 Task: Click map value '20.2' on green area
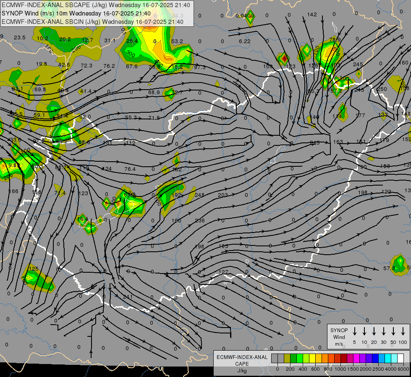65,39
